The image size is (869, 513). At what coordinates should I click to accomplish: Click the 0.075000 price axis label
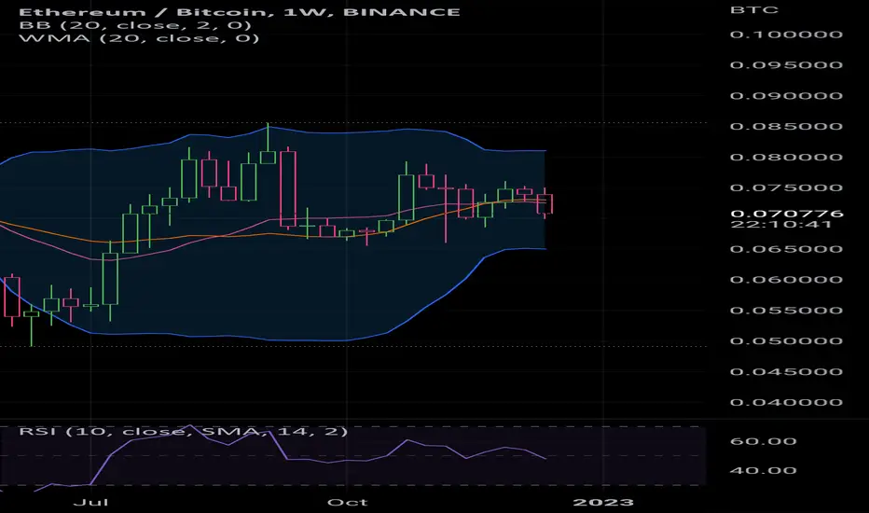click(786, 187)
